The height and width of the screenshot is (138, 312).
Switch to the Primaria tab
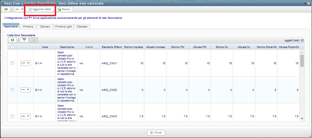click(x=28, y=27)
